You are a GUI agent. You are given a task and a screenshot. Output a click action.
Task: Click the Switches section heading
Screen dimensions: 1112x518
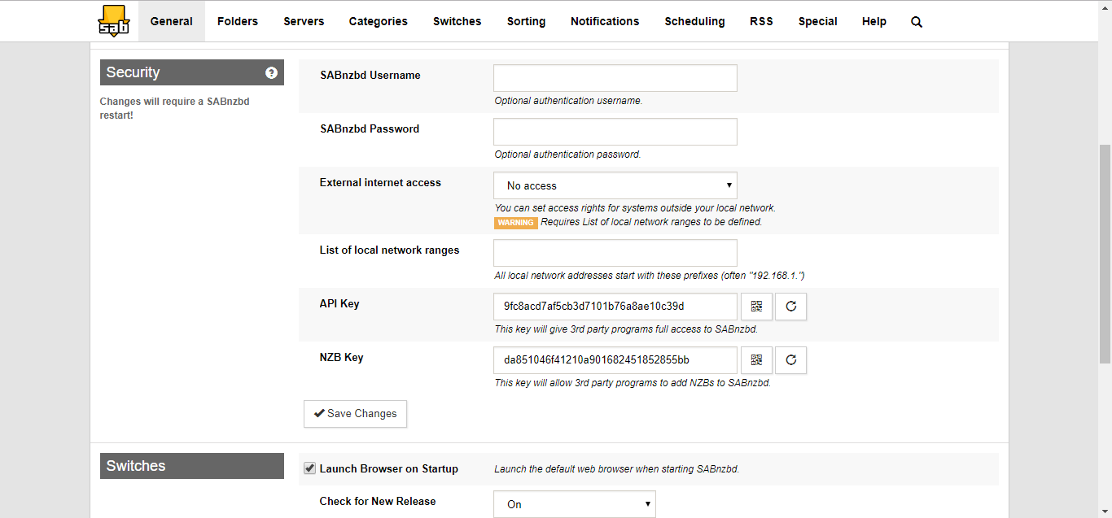[x=192, y=466]
